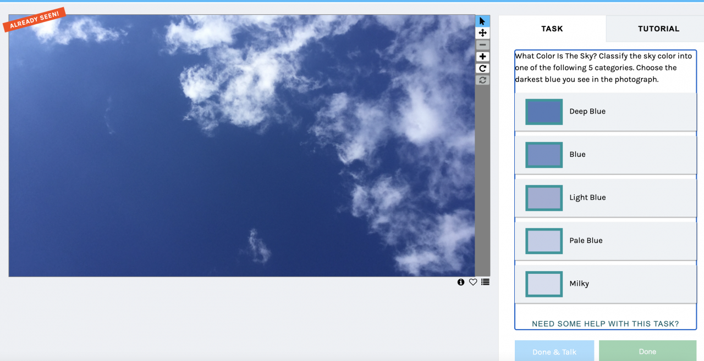Choose the Blue answer option
This screenshot has width=704, height=361.
click(x=606, y=155)
